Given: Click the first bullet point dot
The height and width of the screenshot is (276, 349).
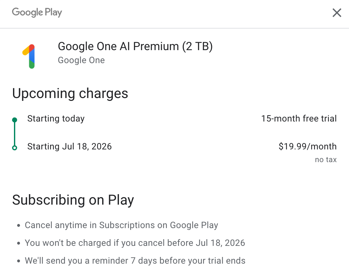Looking at the screenshot, I should pos(19,226).
